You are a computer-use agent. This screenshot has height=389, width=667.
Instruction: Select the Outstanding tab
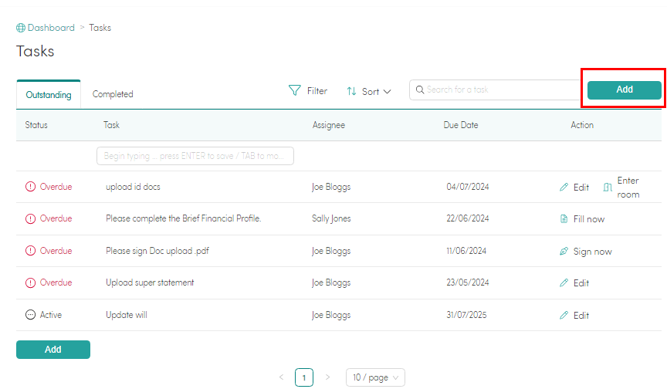(49, 94)
